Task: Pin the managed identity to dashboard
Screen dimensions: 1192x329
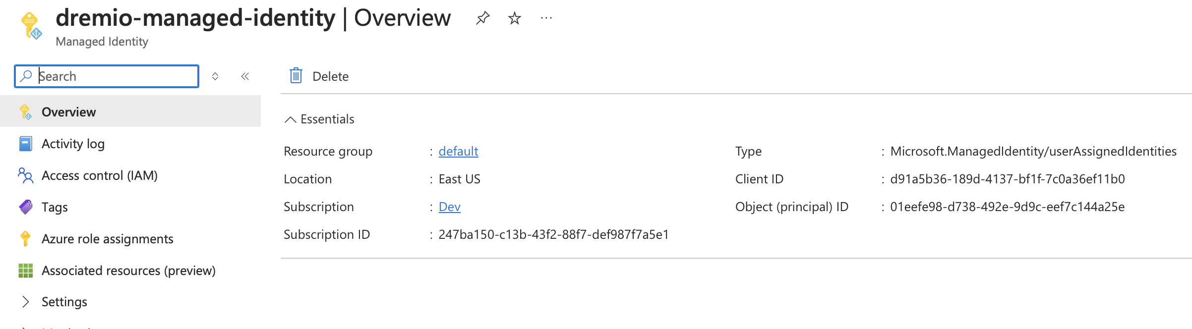Action: [x=482, y=18]
